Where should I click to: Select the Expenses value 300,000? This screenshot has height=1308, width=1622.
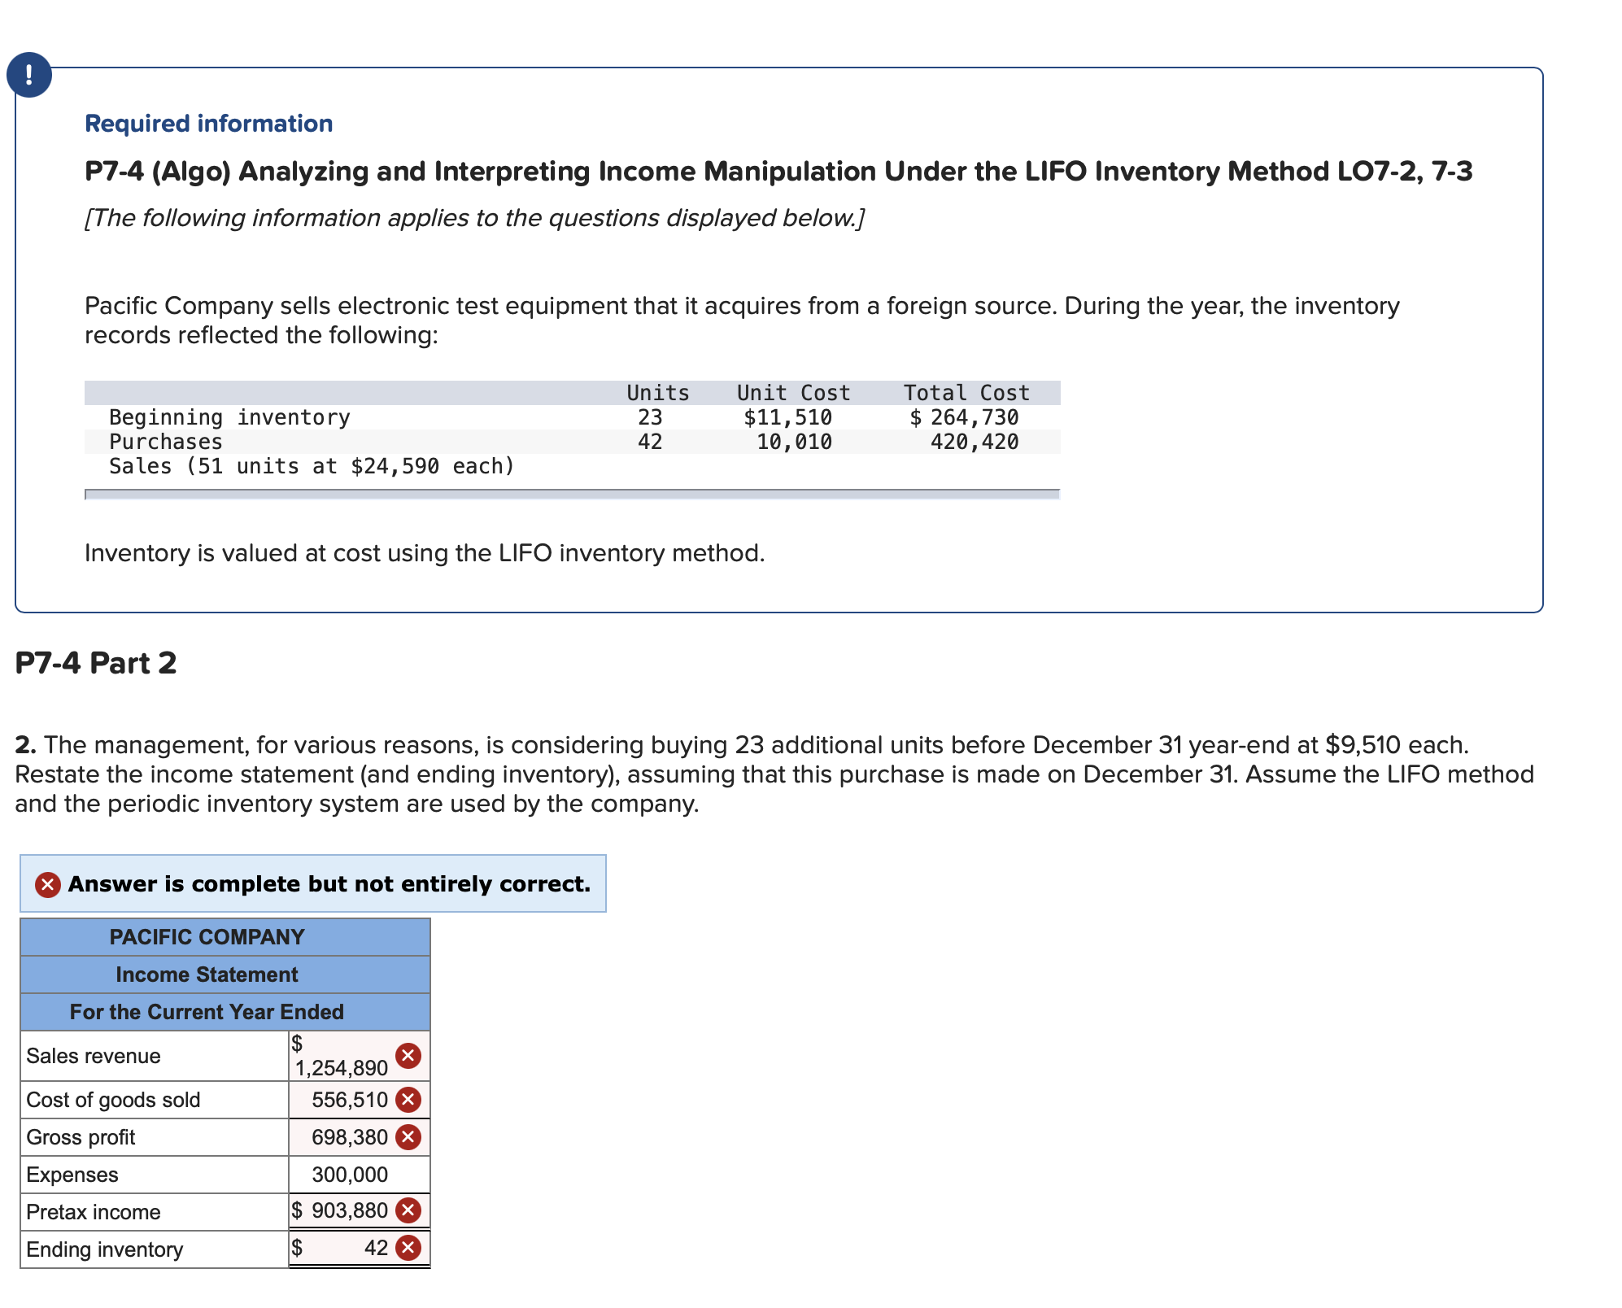pyautogui.click(x=350, y=1175)
